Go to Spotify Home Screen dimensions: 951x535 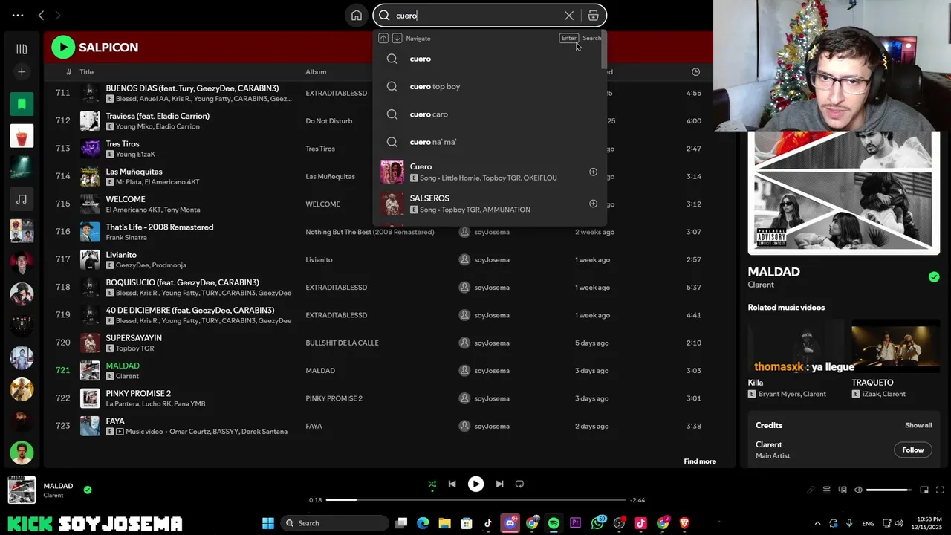(x=357, y=16)
